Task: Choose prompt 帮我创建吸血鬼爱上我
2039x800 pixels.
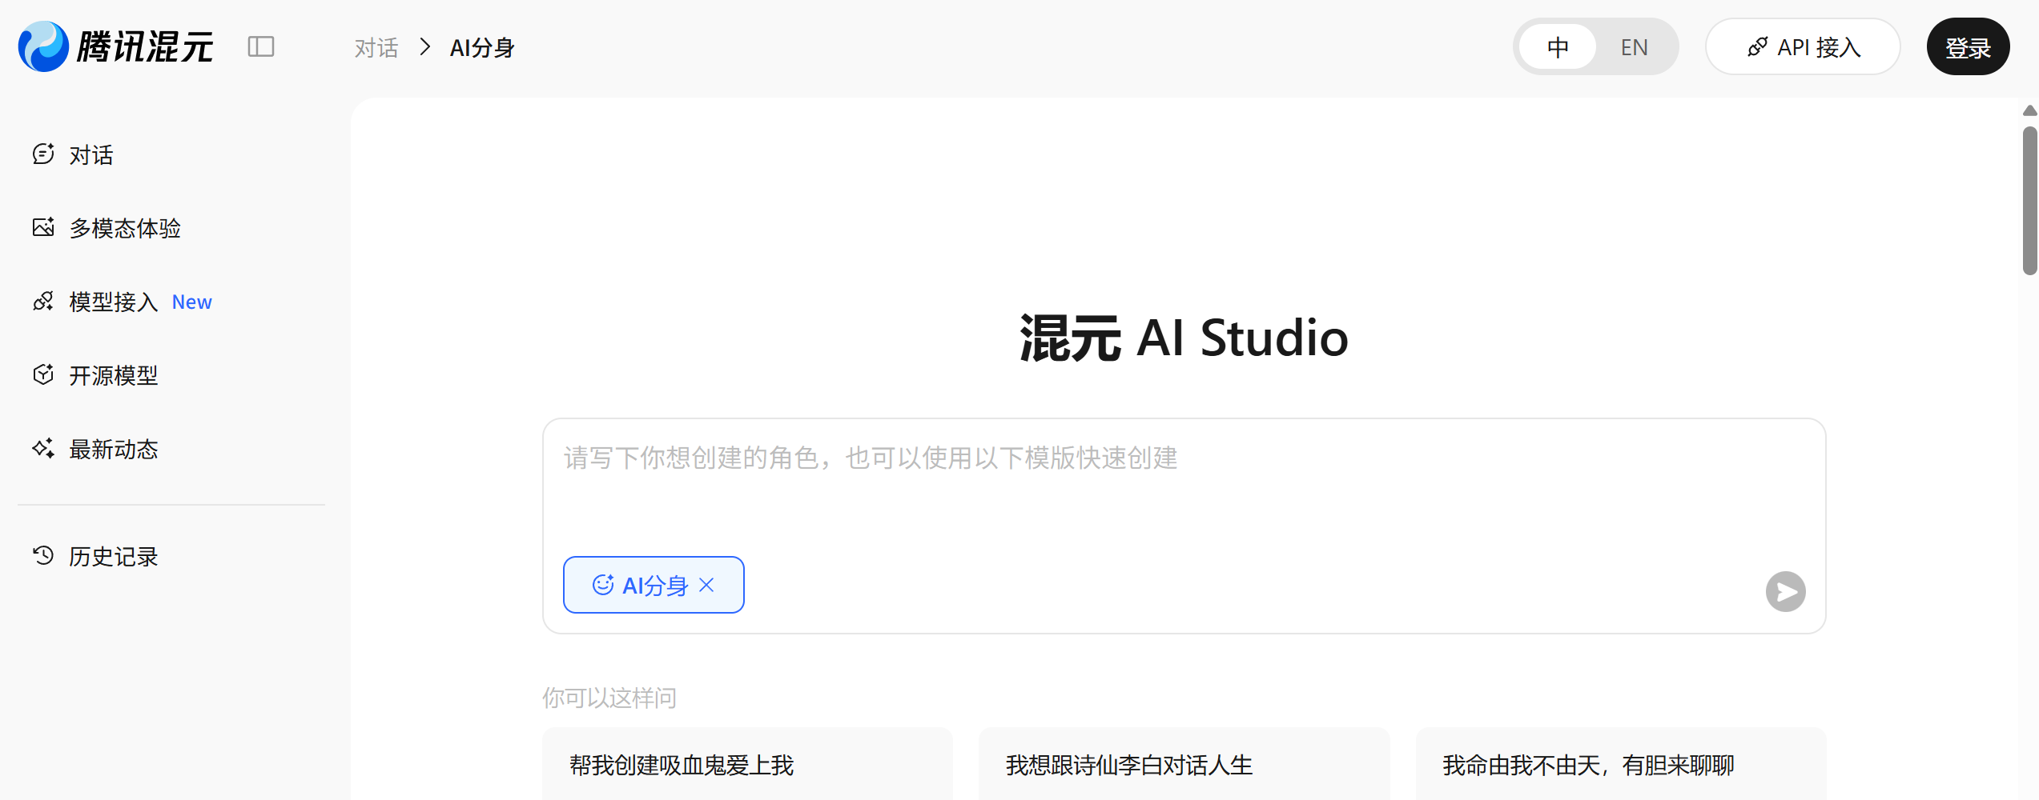Action: point(747,765)
